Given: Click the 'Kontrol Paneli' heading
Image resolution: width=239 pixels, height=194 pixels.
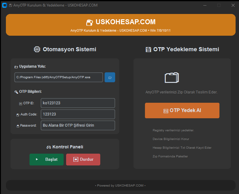Looking at the screenshot, I should coord(68,147).
